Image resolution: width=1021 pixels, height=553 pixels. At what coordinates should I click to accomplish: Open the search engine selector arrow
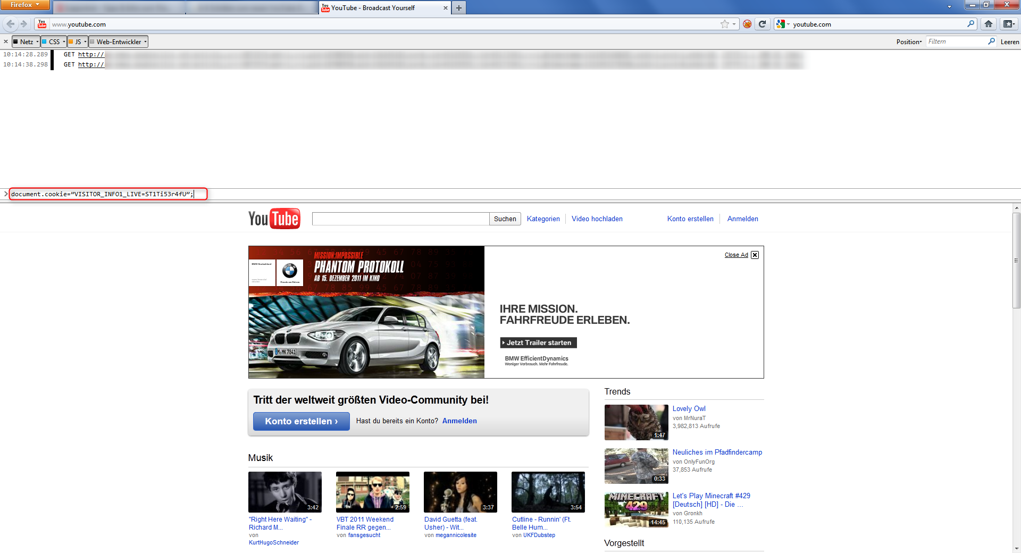tap(788, 24)
